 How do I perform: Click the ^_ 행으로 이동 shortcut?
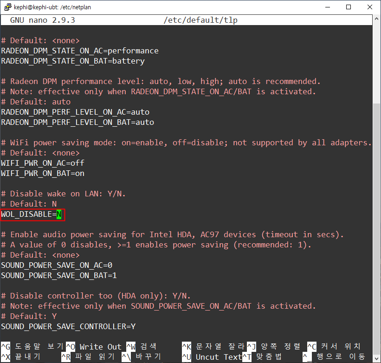(334, 357)
